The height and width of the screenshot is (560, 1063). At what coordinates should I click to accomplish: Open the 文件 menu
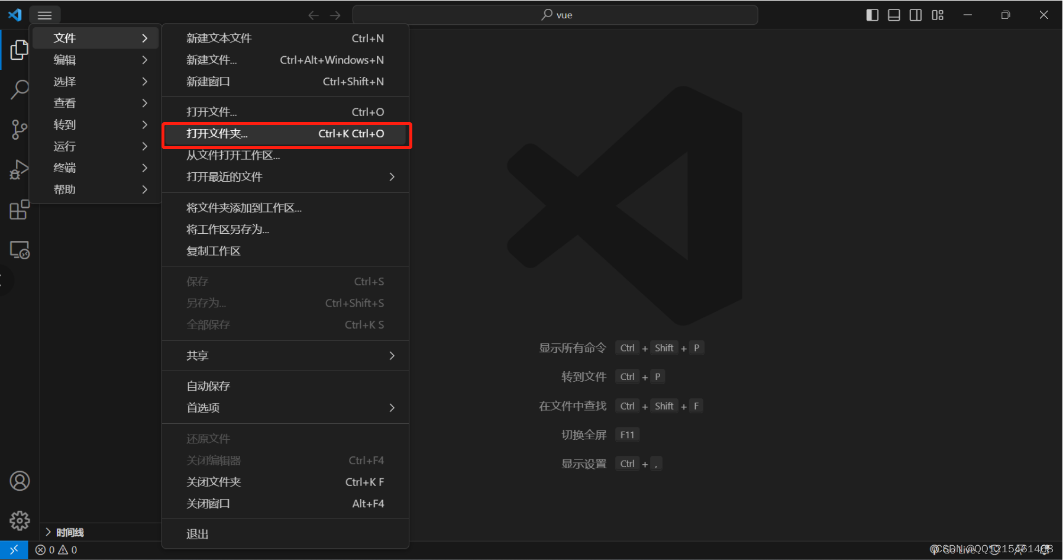96,38
